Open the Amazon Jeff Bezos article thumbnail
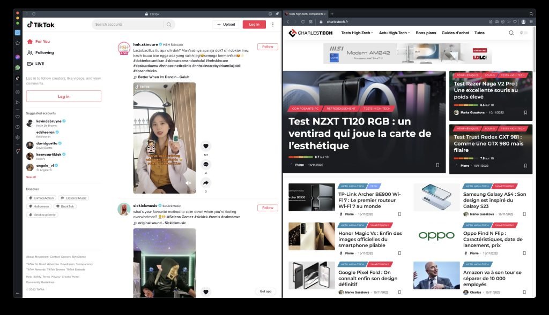Image resolution: width=549 pixels, height=315 pixels. coord(436,275)
